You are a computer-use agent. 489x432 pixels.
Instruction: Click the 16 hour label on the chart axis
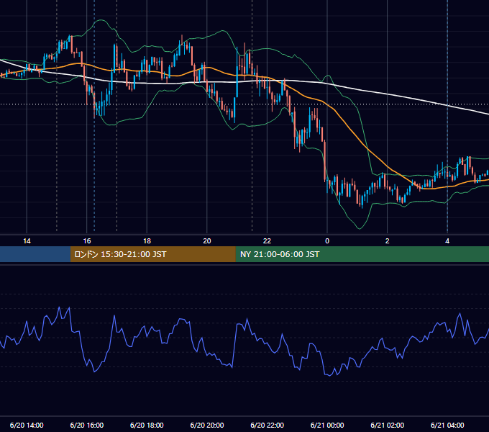tap(87, 241)
